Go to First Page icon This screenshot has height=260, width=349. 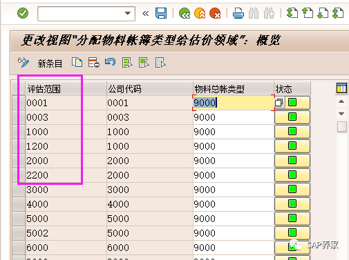point(292,13)
